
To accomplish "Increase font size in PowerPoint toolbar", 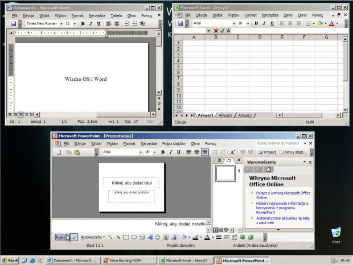I will (232, 152).
